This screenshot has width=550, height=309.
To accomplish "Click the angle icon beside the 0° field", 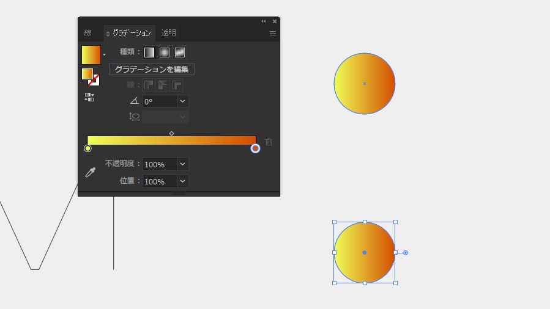I will pos(135,101).
